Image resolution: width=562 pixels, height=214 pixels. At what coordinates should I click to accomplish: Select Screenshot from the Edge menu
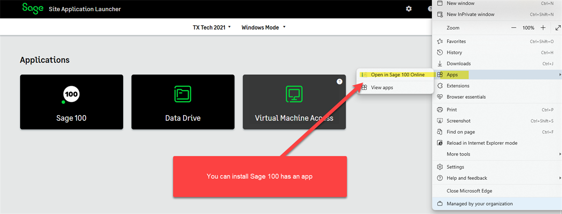[496, 121]
